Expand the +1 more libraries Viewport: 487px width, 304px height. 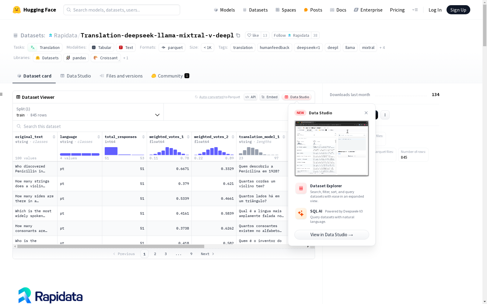pos(126,58)
